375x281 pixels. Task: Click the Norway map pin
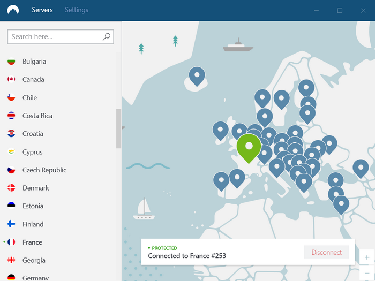[x=262, y=98]
